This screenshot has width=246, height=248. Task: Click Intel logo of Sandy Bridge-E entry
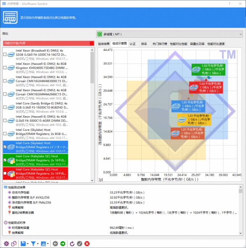[x=11, y=107]
